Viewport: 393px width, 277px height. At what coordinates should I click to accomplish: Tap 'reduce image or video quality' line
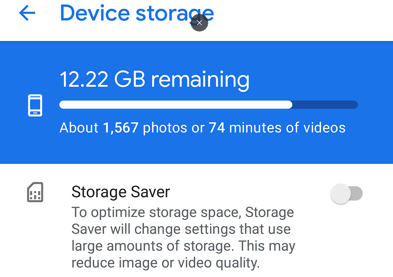[165, 263]
